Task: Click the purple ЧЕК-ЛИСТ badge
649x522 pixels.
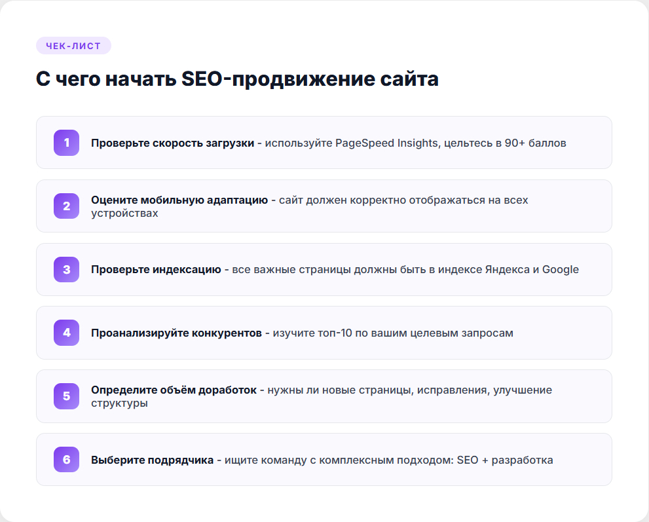Action: tap(72, 45)
